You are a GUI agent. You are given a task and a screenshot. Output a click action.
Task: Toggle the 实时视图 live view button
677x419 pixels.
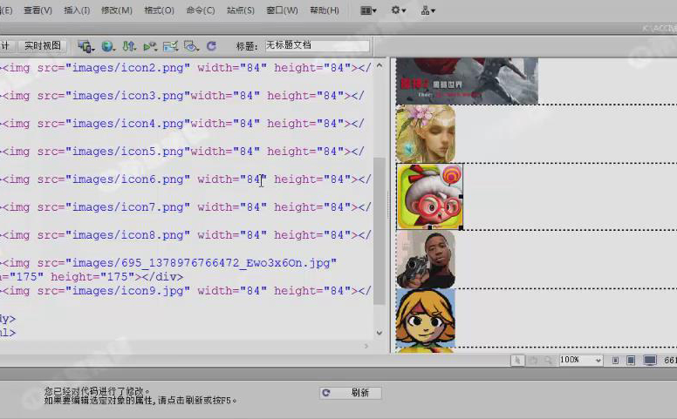43,45
